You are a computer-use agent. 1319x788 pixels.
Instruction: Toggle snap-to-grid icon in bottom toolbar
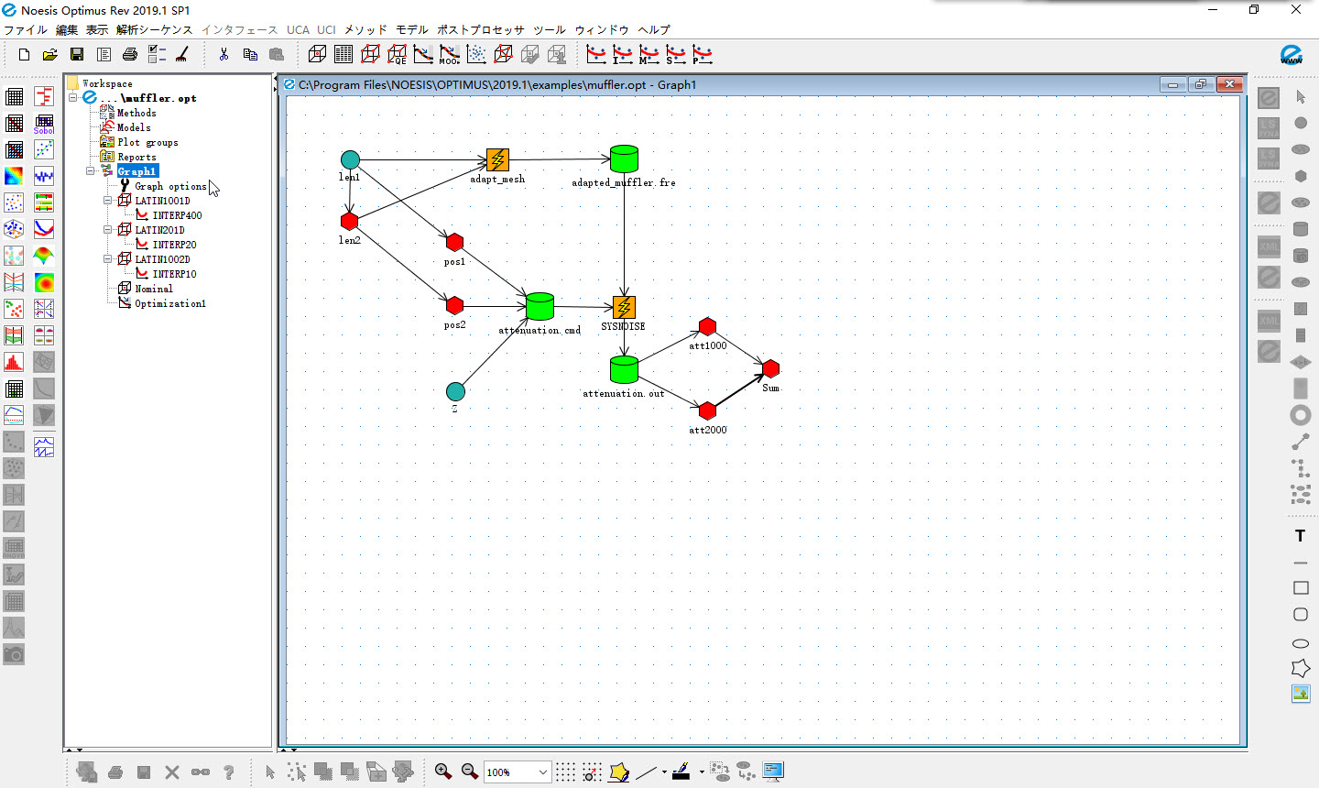pos(592,772)
